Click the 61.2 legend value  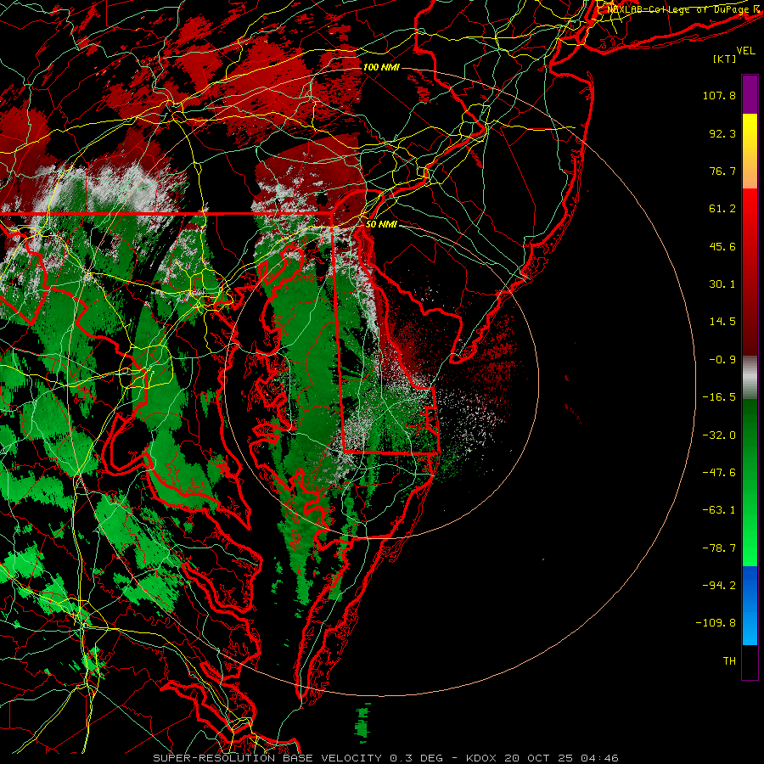(x=722, y=209)
